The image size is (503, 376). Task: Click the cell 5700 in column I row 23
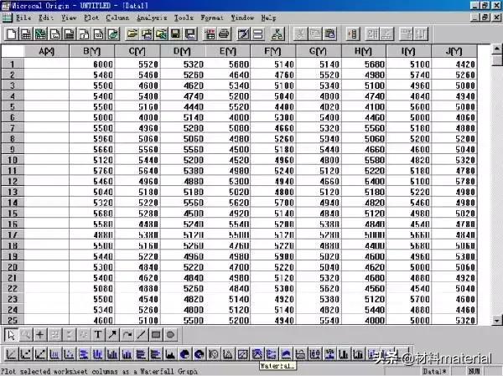(x=409, y=299)
